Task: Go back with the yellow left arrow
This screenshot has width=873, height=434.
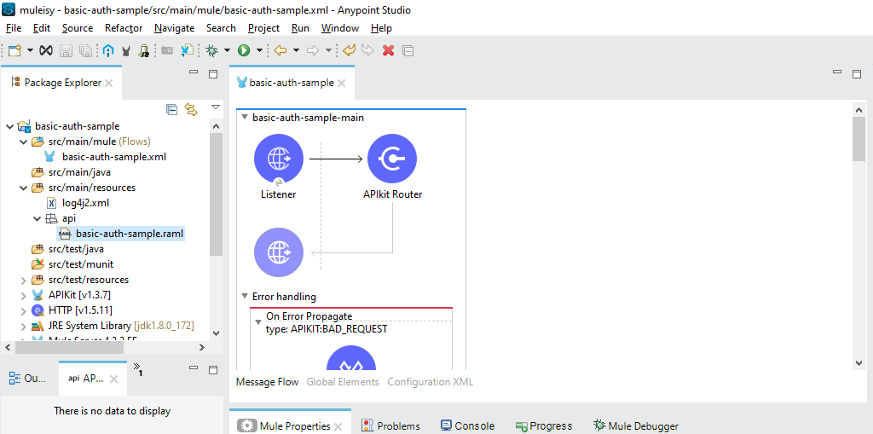Action: (280, 50)
